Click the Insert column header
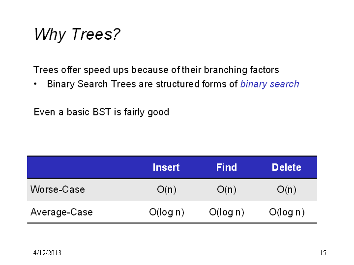This screenshot has height=265, width=354. click(x=166, y=167)
